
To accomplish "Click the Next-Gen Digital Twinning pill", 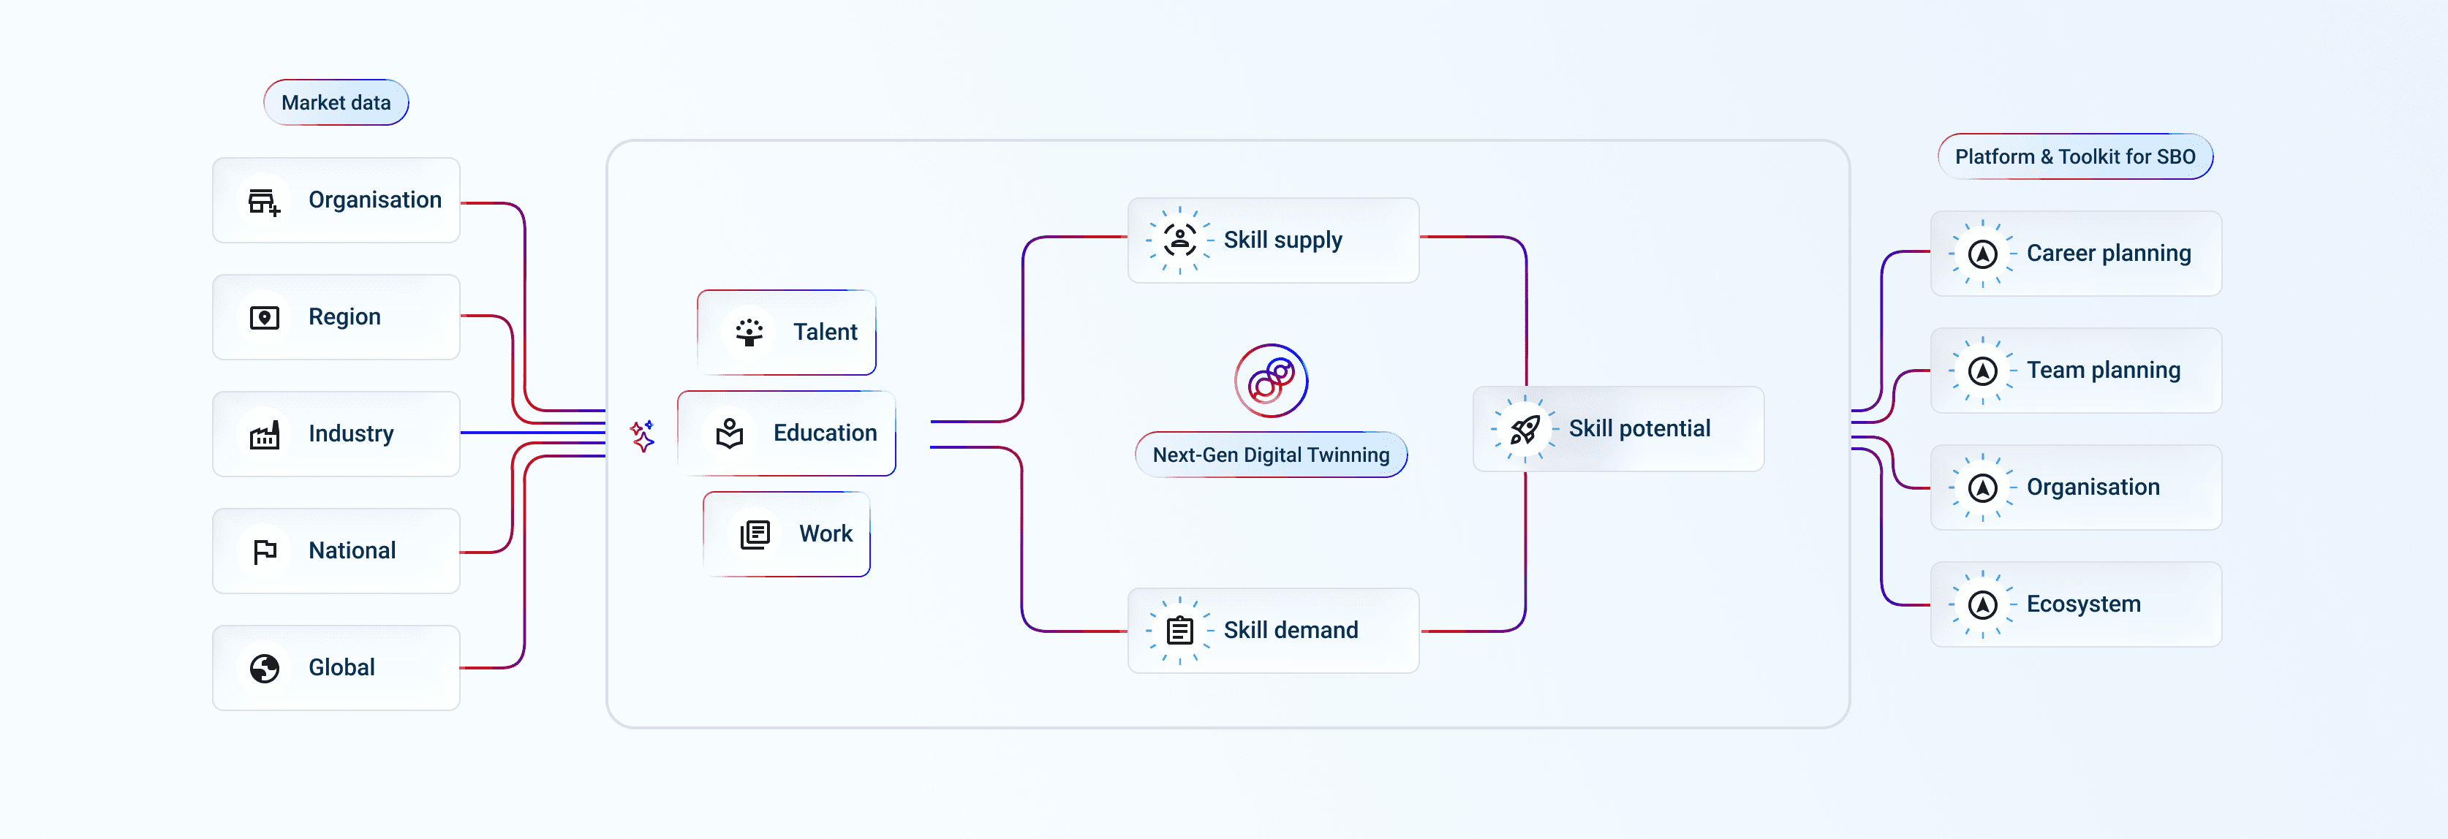I will click(1272, 455).
